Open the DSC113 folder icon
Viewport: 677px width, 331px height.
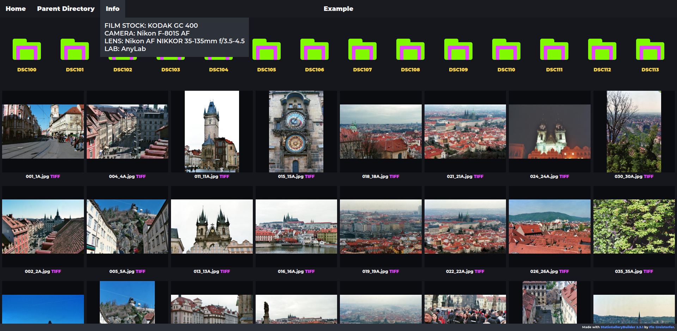650,50
